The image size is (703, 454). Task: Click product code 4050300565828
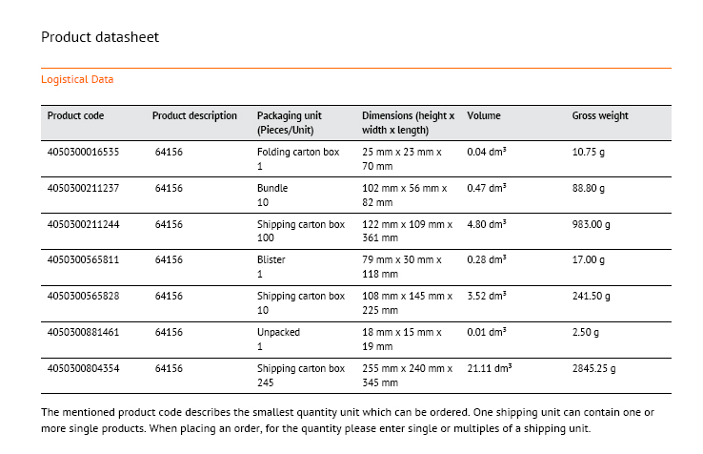84,296
